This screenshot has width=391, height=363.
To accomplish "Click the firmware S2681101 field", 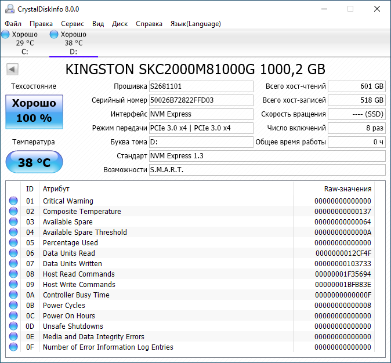I will (201, 86).
